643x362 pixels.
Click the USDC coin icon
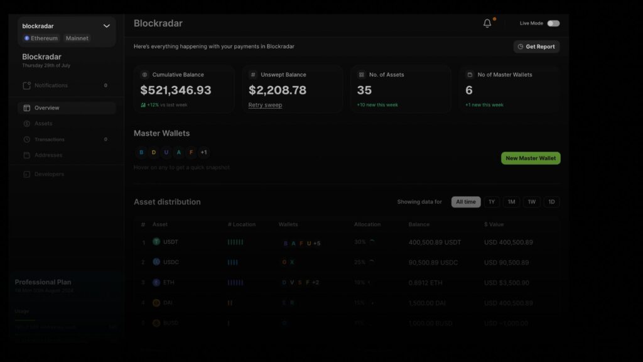coord(156,262)
